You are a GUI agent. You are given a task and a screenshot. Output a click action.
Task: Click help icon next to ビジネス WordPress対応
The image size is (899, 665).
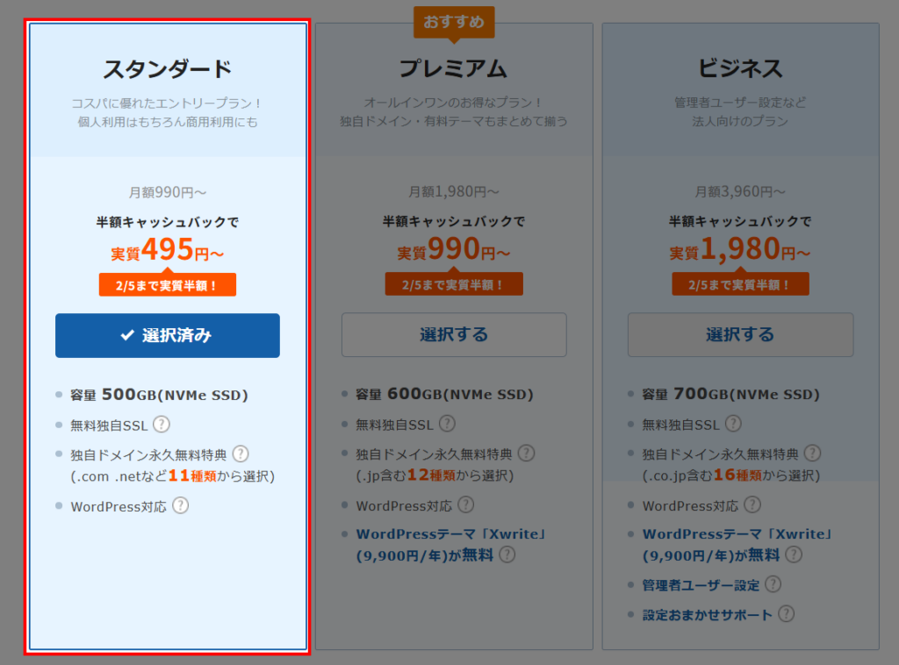(752, 504)
